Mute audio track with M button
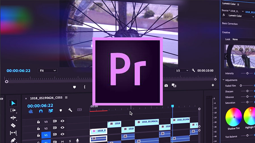Screen dimensions: 255x143 pos(62,142)
